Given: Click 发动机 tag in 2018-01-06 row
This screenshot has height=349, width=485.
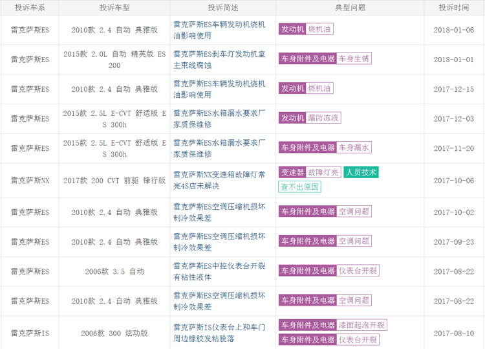Looking at the screenshot, I should pyautogui.click(x=292, y=29).
